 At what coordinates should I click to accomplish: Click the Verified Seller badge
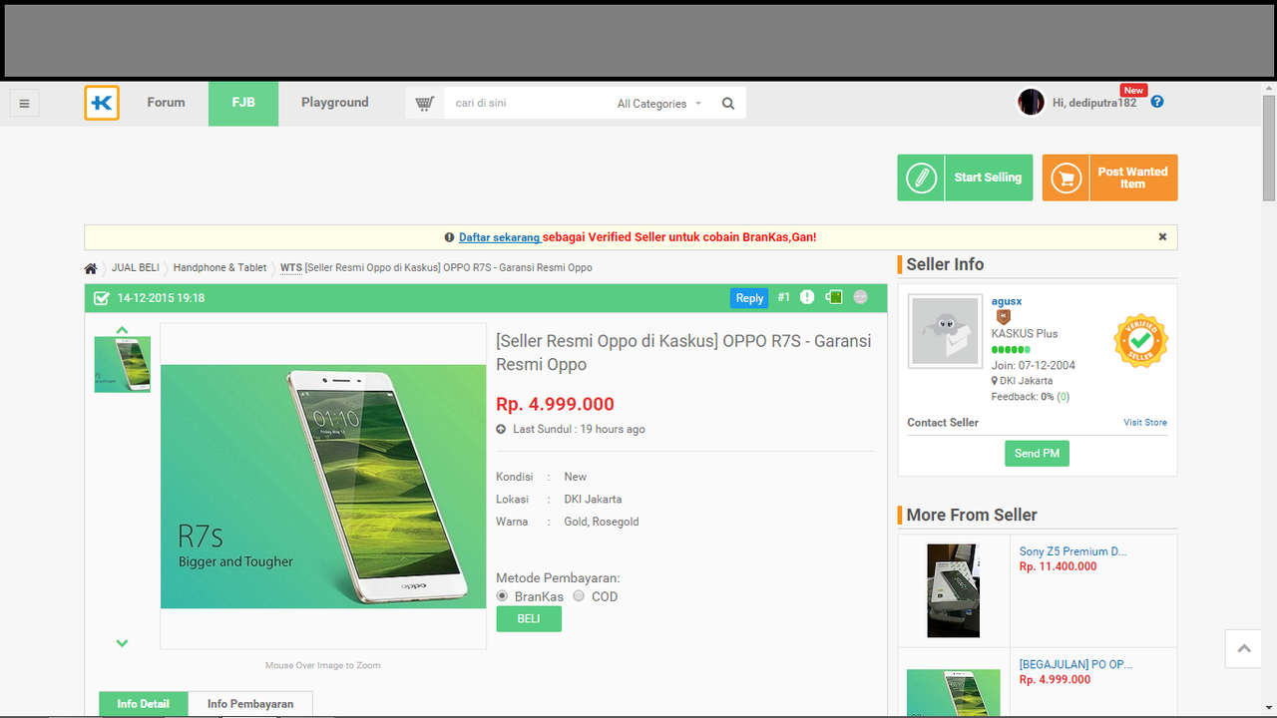tap(1140, 341)
